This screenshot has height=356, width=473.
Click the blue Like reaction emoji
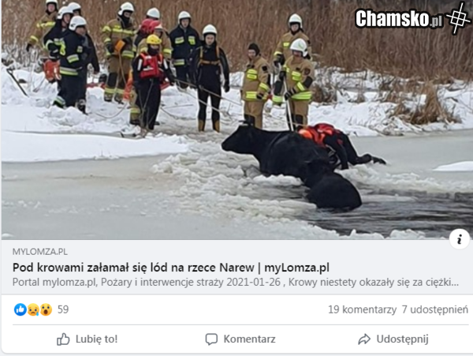pyautogui.click(x=20, y=309)
